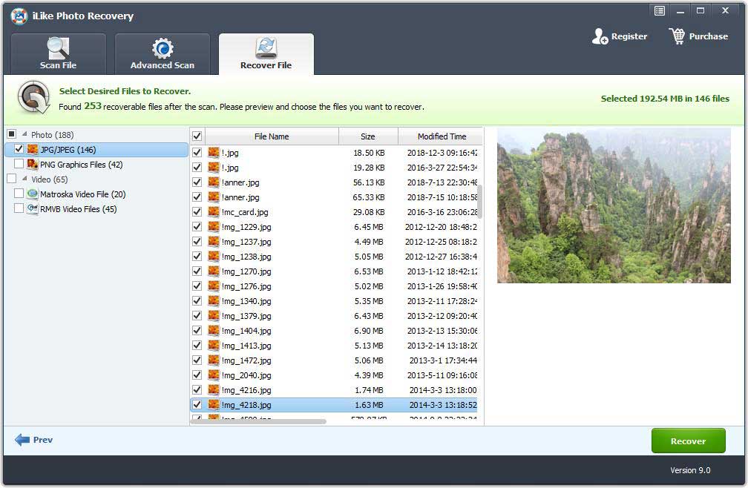Image resolution: width=748 pixels, height=488 pixels.
Task: Collapse the Video tree node
Action: [24, 179]
